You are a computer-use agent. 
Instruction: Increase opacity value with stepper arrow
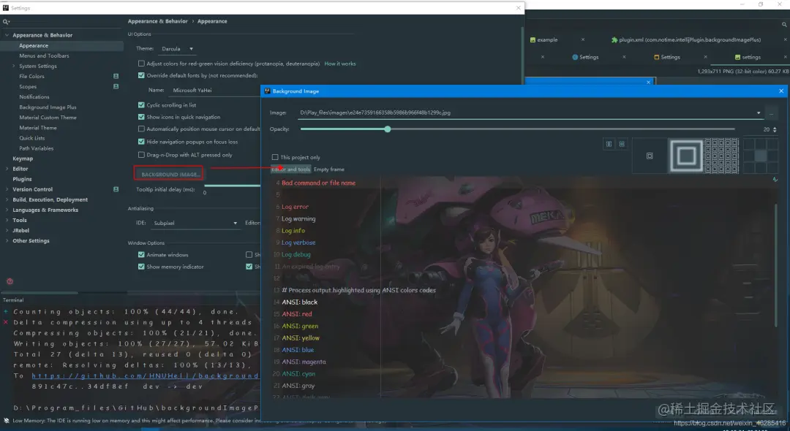[775, 127]
